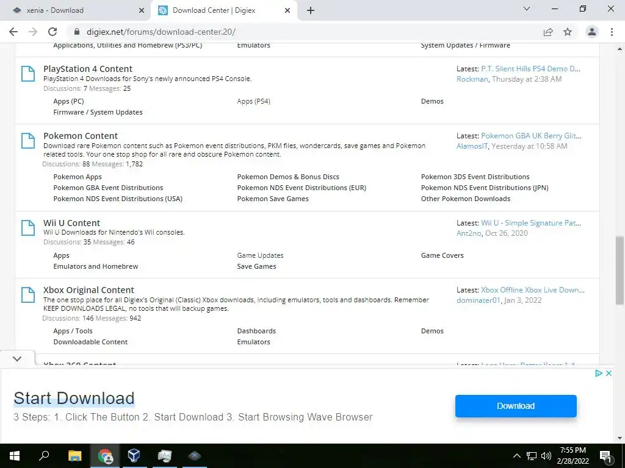Open Pokemon 3DS Event Distributions subforum
This screenshot has height=468, width=625.
[x=475, y=177]
